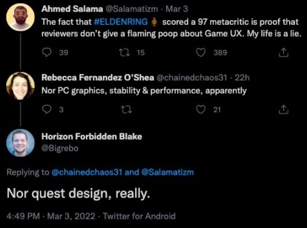Viewport: 307px width, 228px height.
Task: Open replies on Ahmed Salama's tweet
Action: point(47,53)
